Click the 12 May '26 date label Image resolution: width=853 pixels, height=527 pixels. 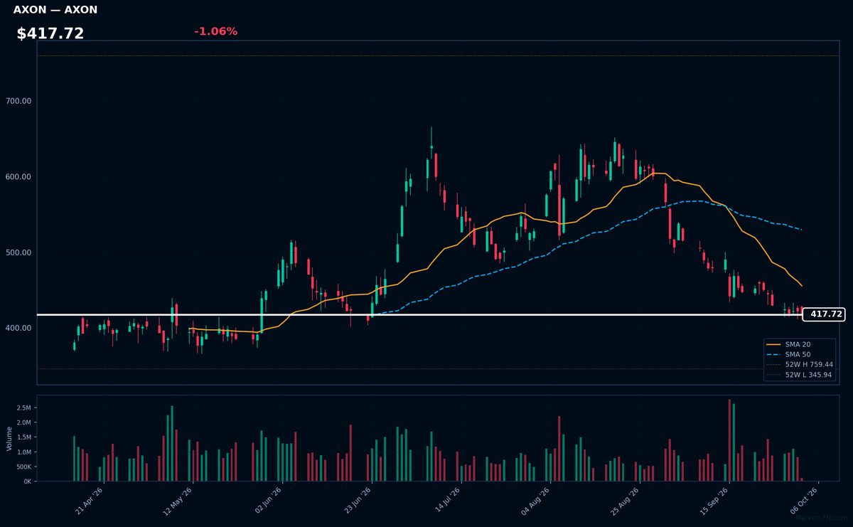[178, 501]
